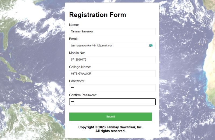Click inside the Confirm Password field
The image size is (215, 140).
[112, 102]
